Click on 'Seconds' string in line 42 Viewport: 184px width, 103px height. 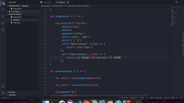click(x=101, y=58)
